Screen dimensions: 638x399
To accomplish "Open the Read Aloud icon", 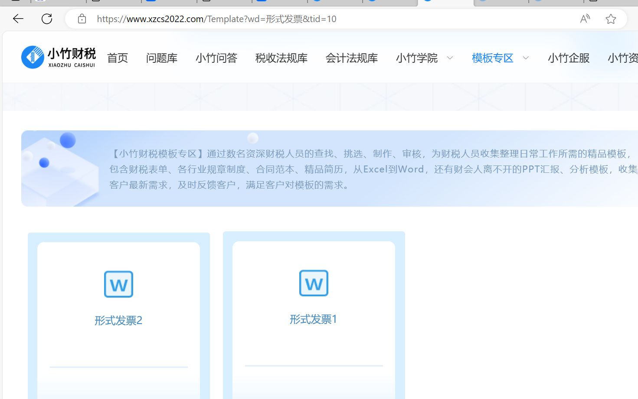I will coord(585,19).
